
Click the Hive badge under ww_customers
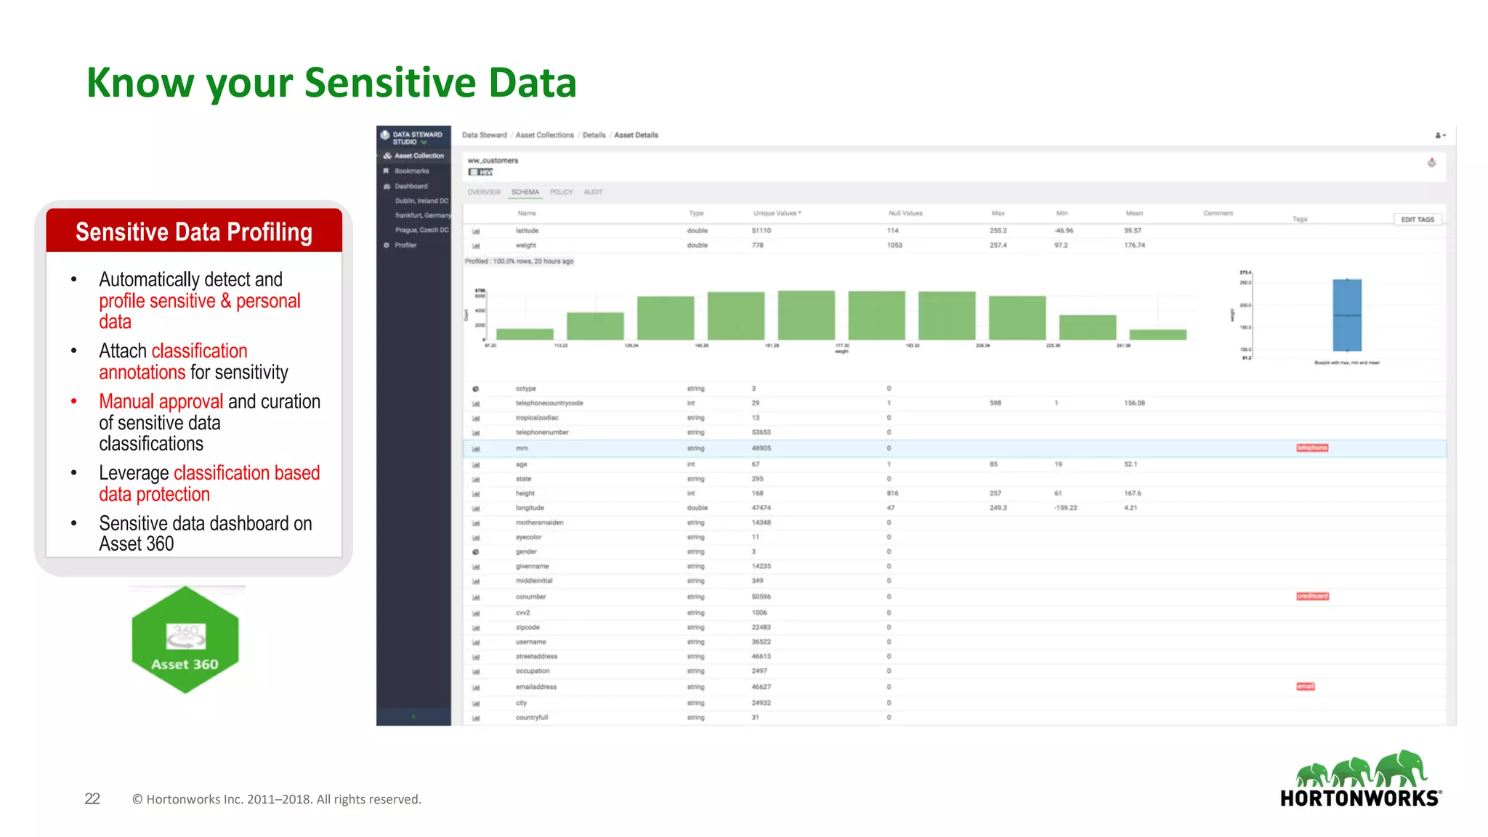coord(481,172)
